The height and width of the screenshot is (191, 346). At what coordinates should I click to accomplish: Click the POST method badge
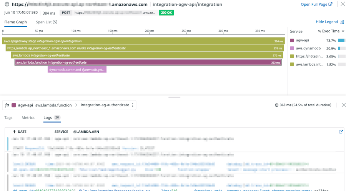pos(66,13)
